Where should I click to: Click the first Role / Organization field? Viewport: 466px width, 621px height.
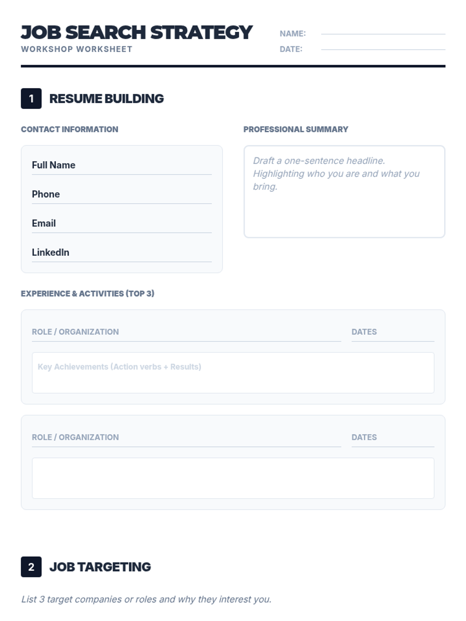186,332
